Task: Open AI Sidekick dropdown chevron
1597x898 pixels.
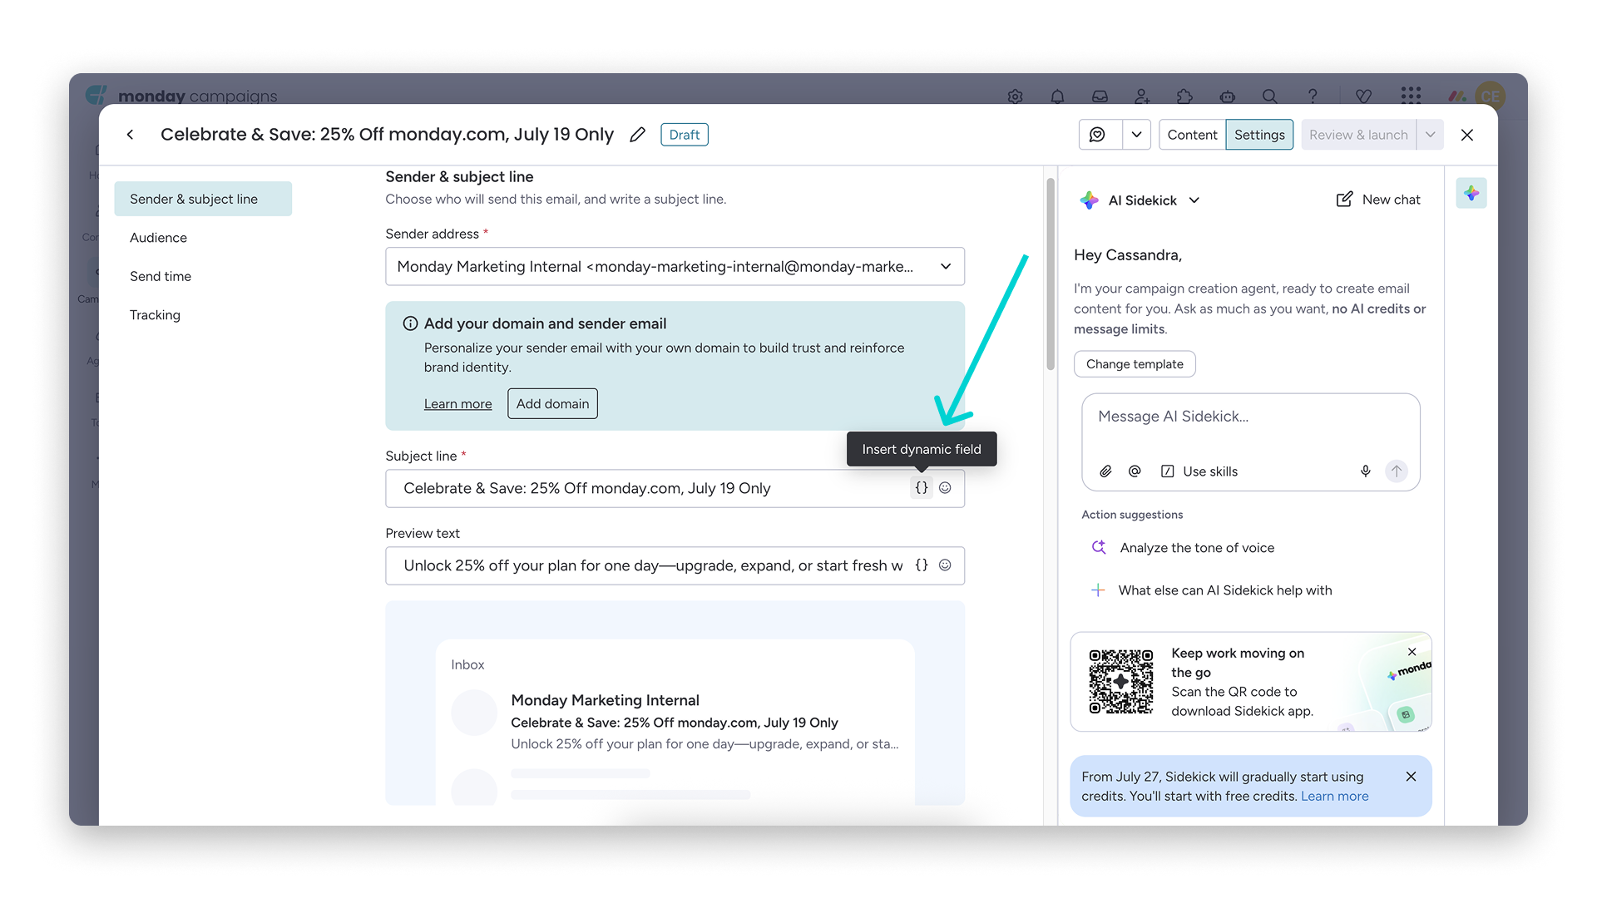Action: point(1194,200)
